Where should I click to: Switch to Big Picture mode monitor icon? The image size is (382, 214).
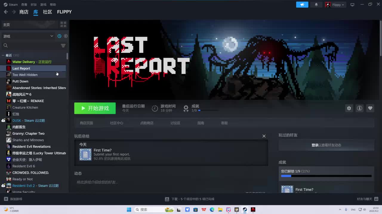coord(352,4)
